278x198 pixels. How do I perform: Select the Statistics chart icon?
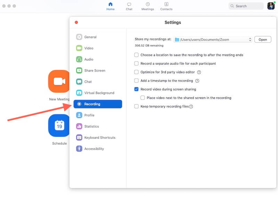tap(79, 127)
